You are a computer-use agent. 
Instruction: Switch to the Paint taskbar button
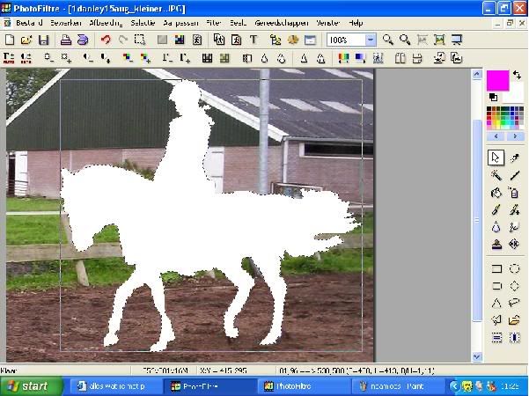point(398,386)
